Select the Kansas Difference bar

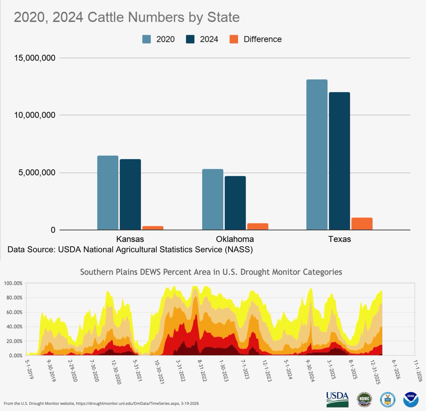coord(153,228)
